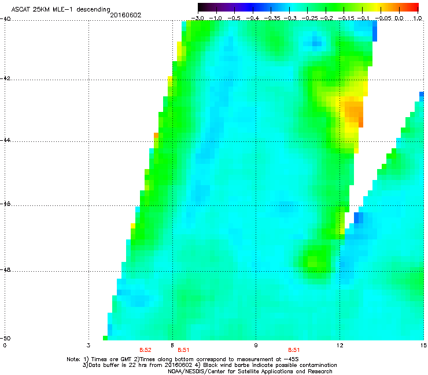Image resolution: width=428 pixels, height=375 pixels.
Task: Click the red ':51' time label below longitude 6
Action: [x=183, y=350]
